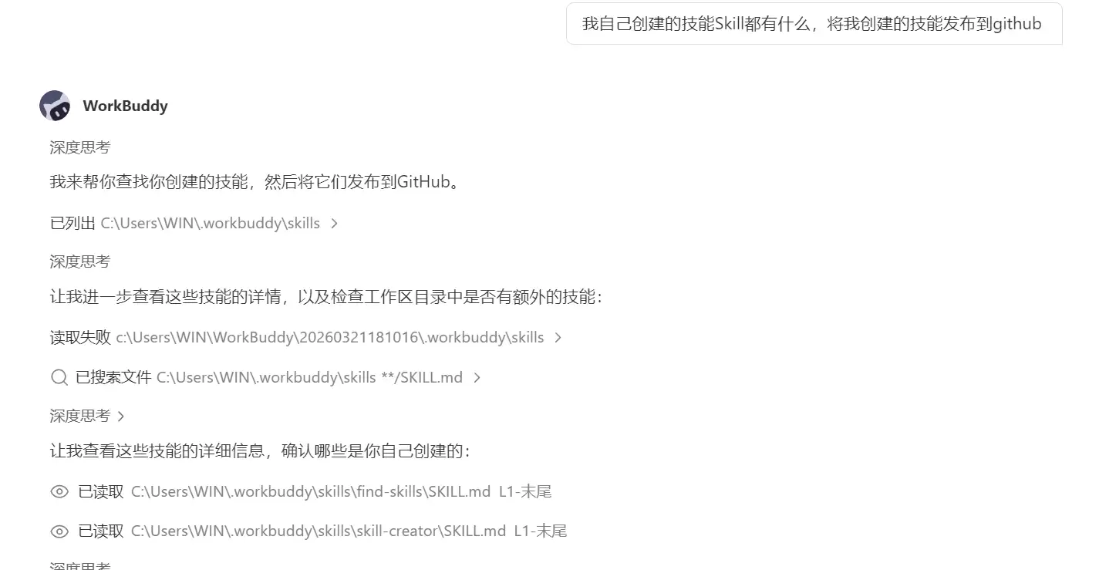
Task: Click the WorkBuddy avatar icon
Action: tap(55, 106)
